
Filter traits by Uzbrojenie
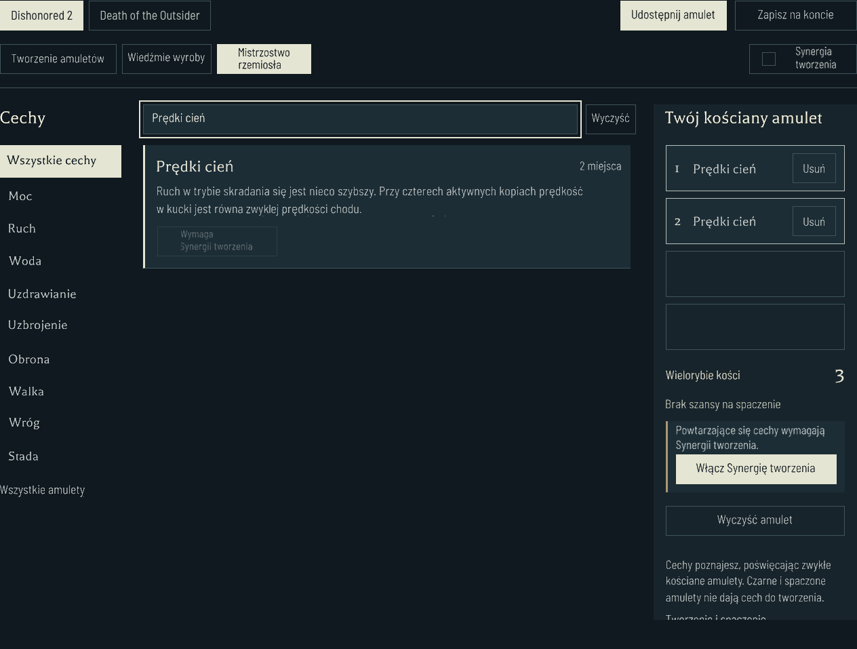(x=38, y=325)
